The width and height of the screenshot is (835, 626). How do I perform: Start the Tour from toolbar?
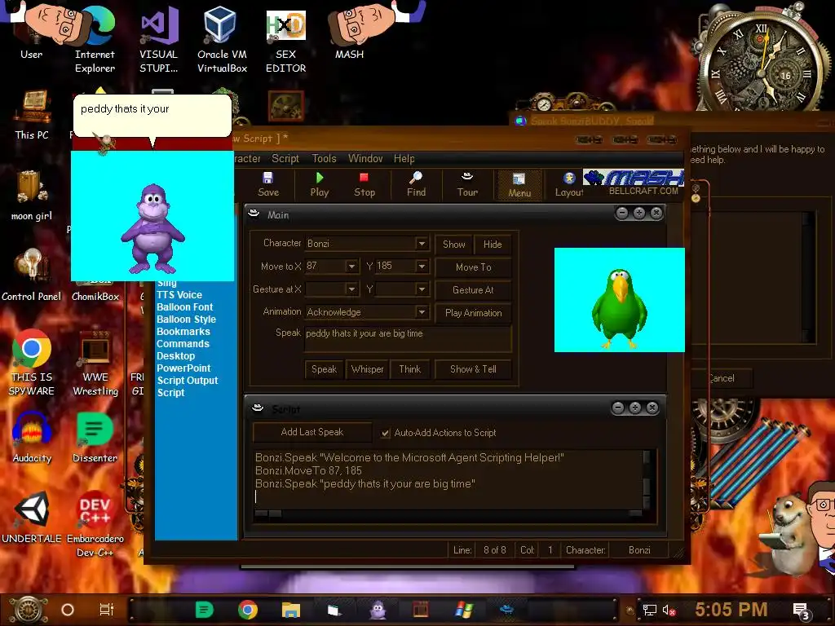click(x=467, y=184)
